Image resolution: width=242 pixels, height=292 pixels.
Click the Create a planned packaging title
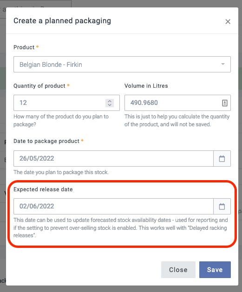pos(62,21)
